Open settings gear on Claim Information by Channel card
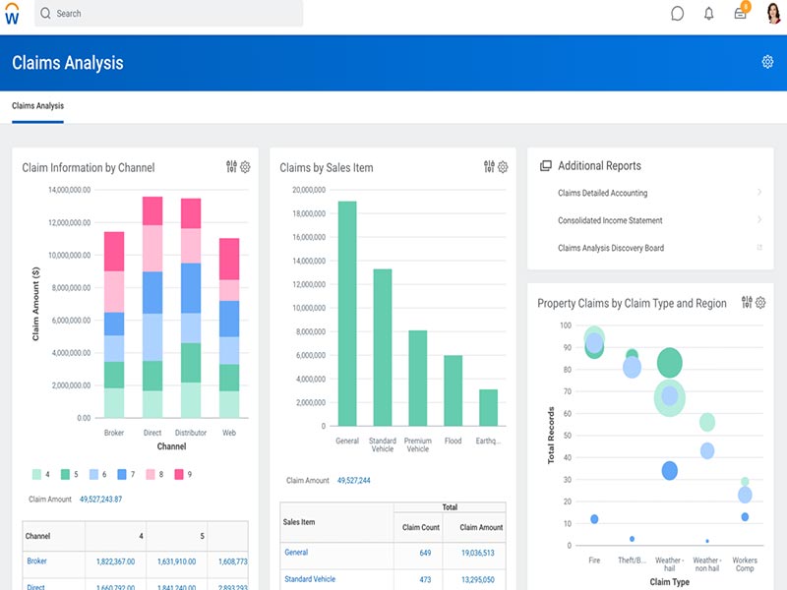Viewport: 787px width, 590px height. [244, 167]
